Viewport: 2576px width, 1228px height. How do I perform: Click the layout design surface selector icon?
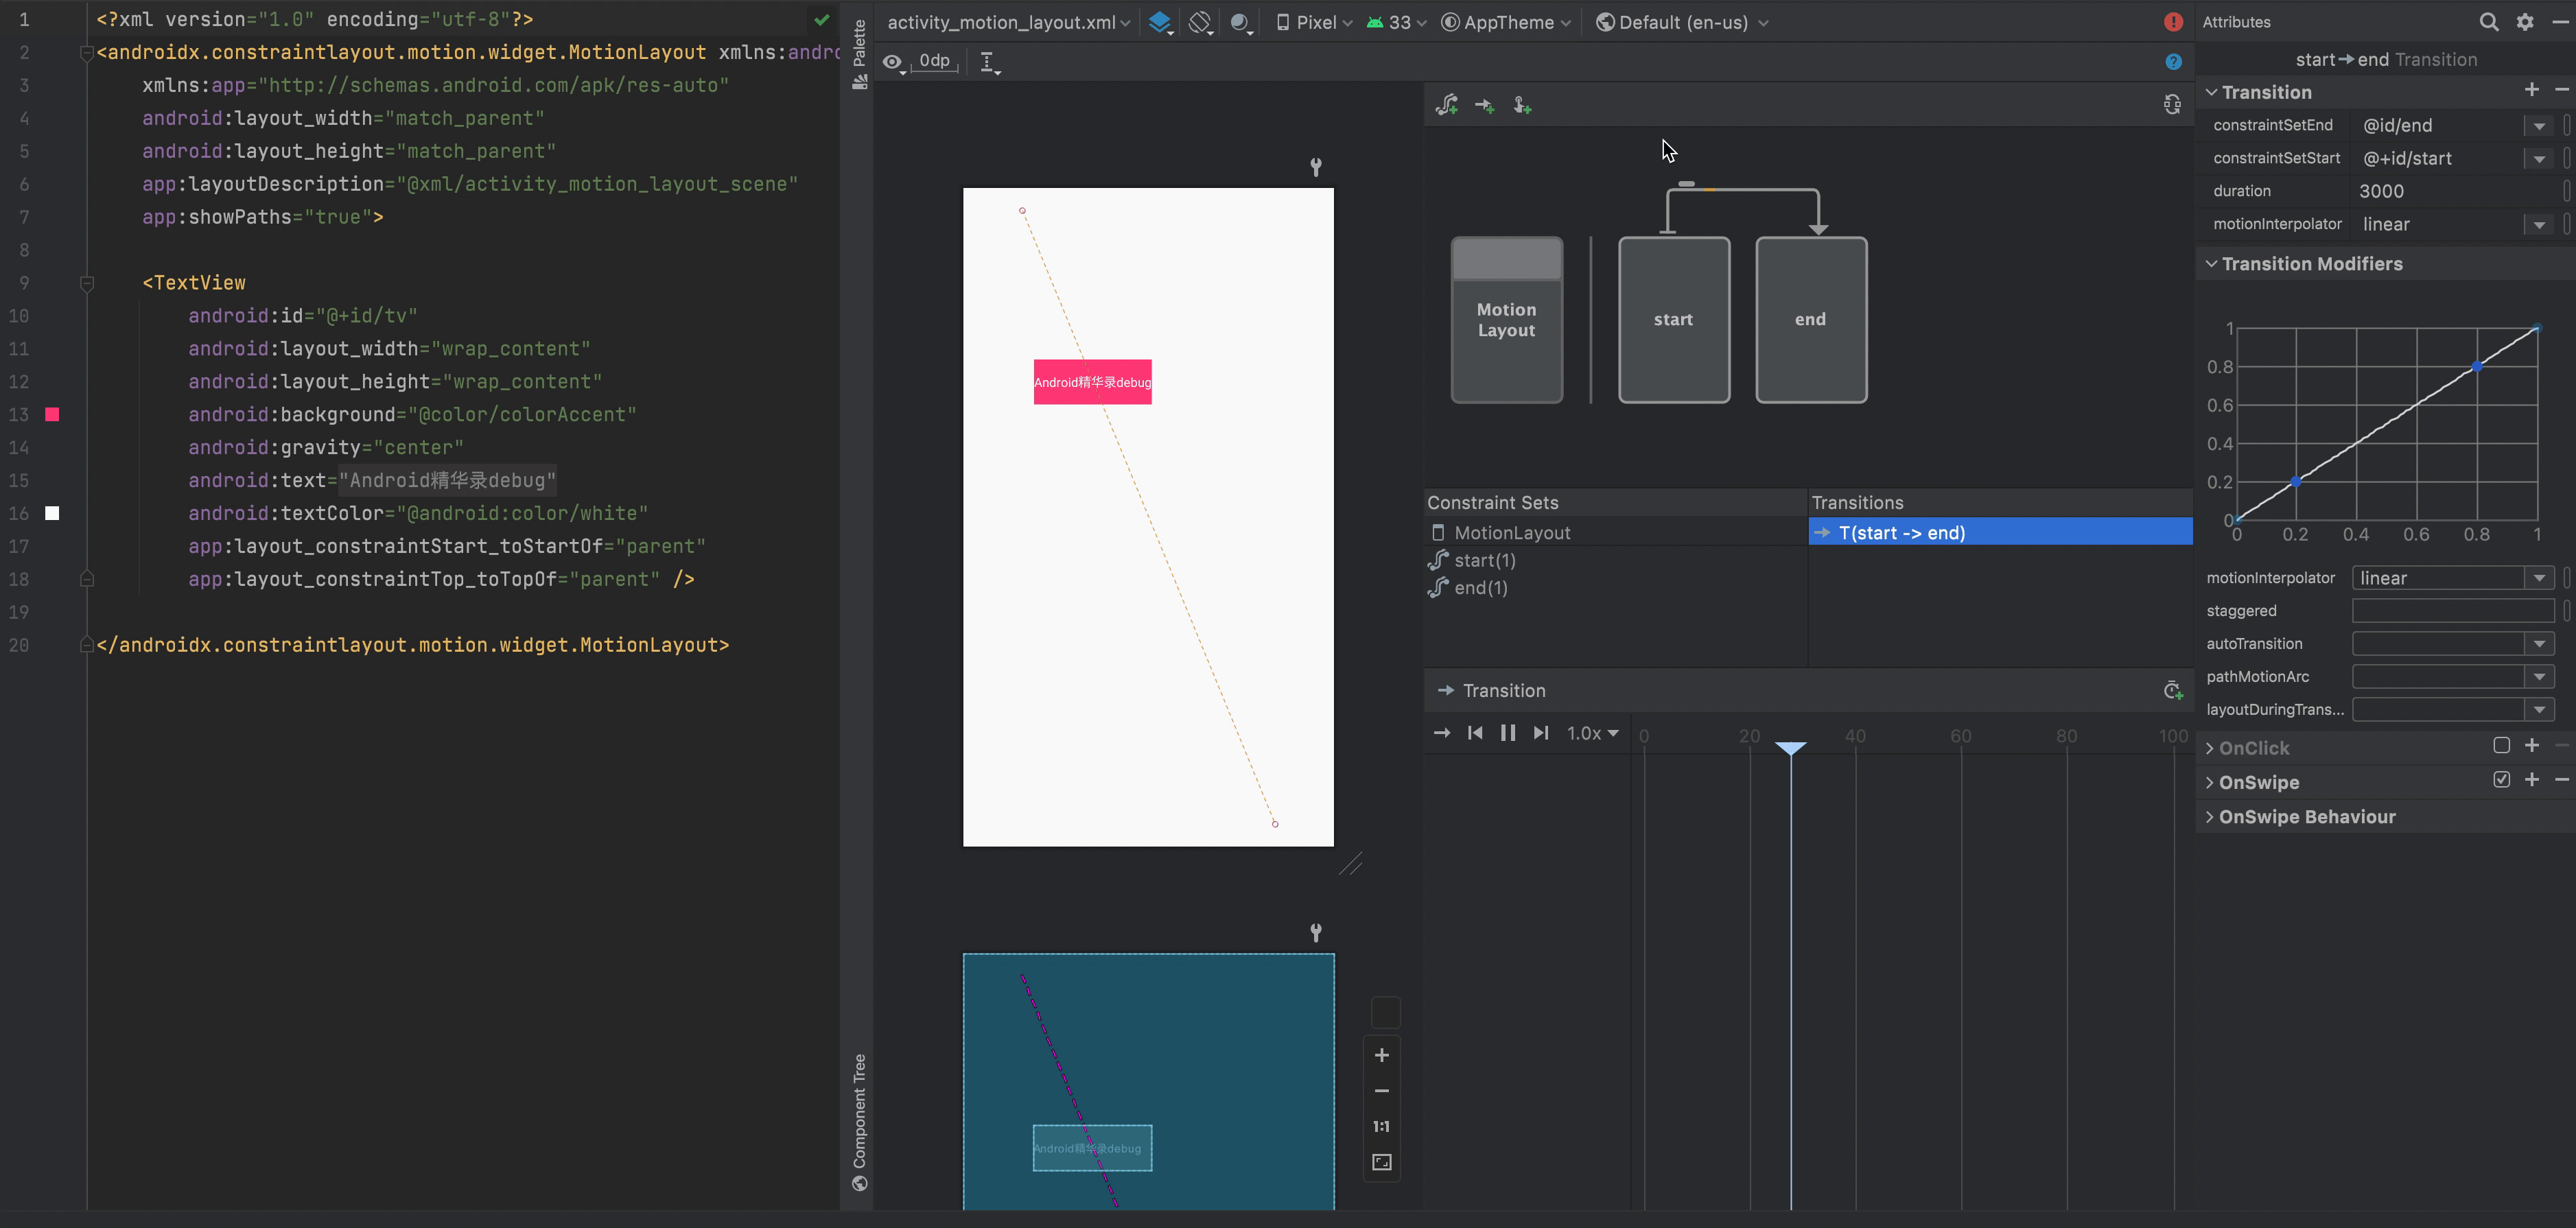1160,22
